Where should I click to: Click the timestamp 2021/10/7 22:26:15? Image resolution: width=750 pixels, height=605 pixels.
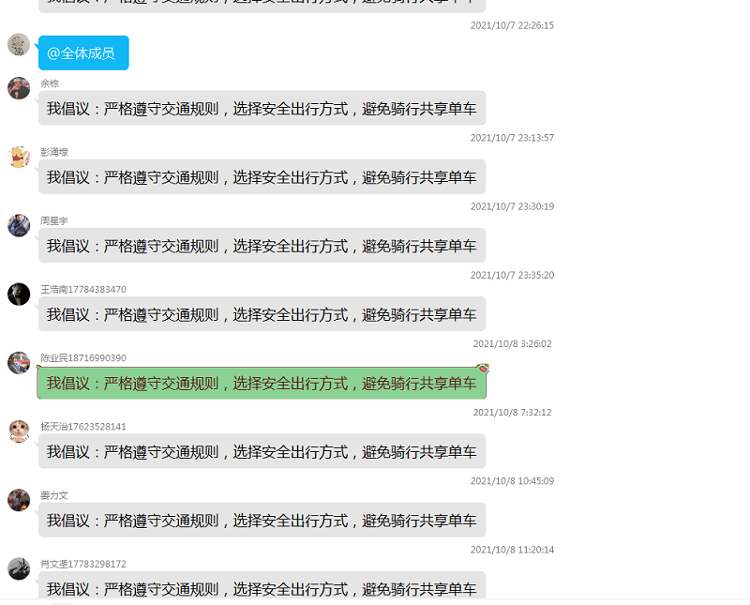click(512, 25)
